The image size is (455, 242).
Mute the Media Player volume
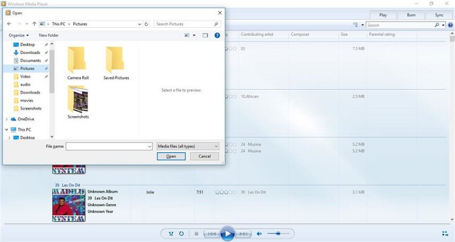click(259, 233)
